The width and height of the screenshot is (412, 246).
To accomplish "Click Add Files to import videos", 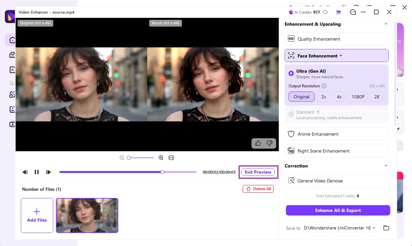I will [x=37, y=215].
